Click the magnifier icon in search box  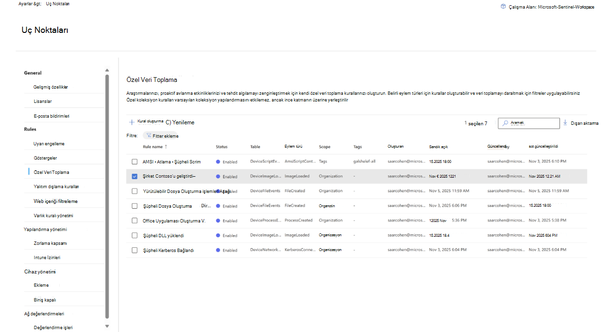click(x=505, y=123)
